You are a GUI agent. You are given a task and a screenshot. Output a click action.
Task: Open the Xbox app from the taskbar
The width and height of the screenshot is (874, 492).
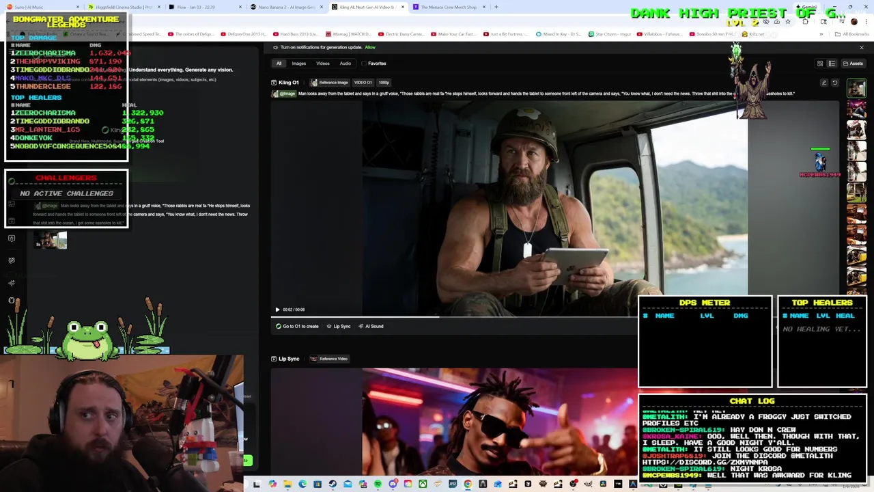423,484
